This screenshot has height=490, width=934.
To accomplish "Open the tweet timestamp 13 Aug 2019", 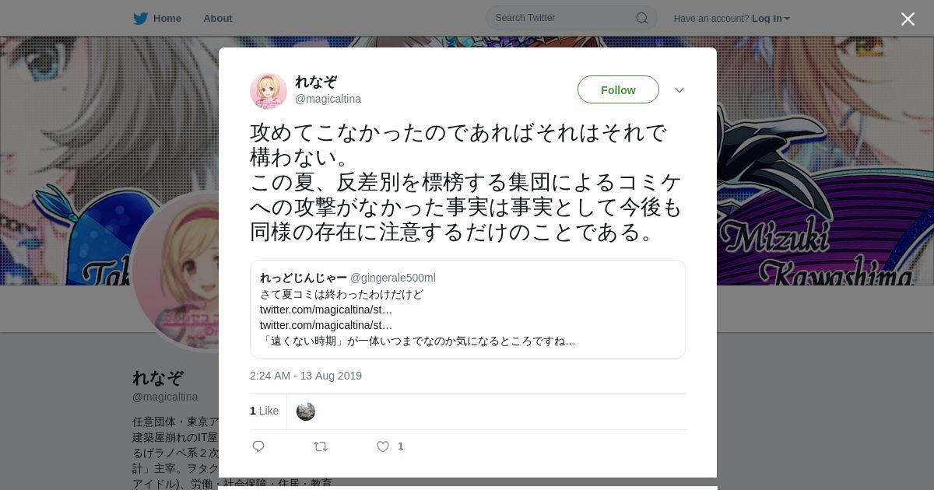I will 306,376.
